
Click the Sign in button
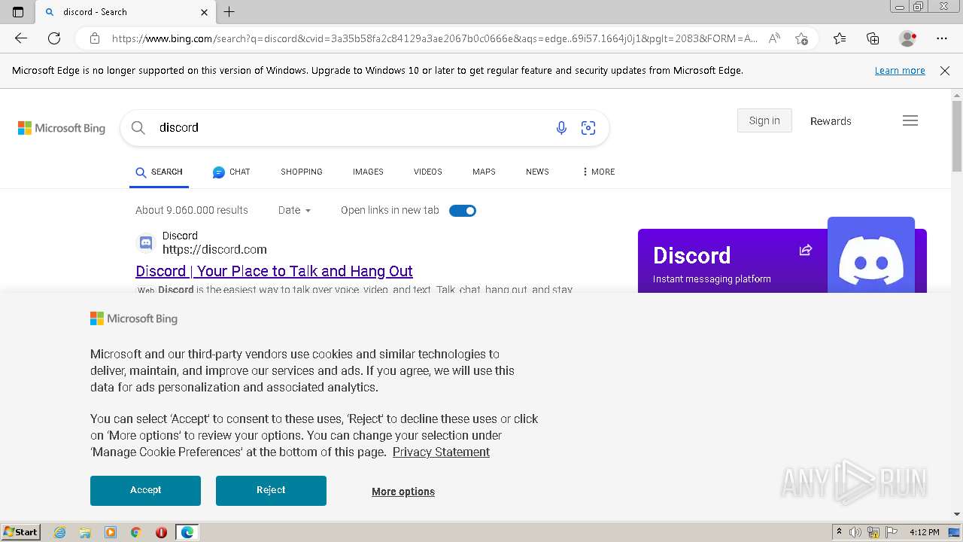[x=764, y=120]
